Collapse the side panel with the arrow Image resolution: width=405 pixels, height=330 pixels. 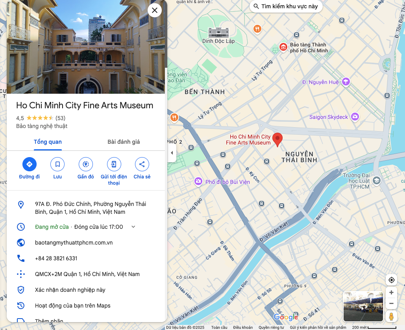click(172, 153)
